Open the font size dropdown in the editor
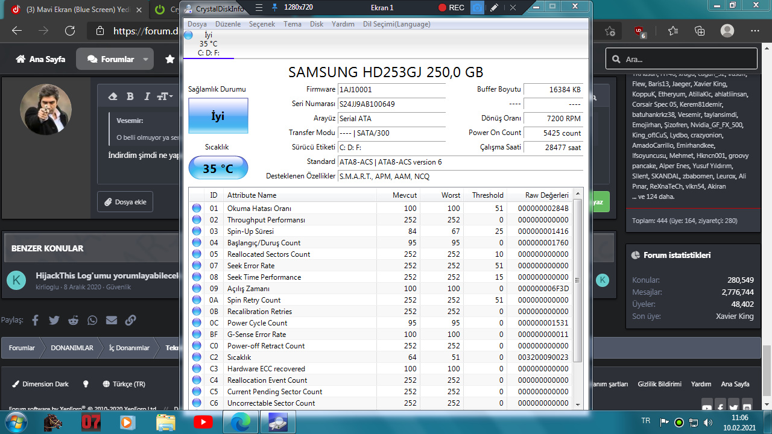This screenshot has height=434, width=772. coord(165,96)
